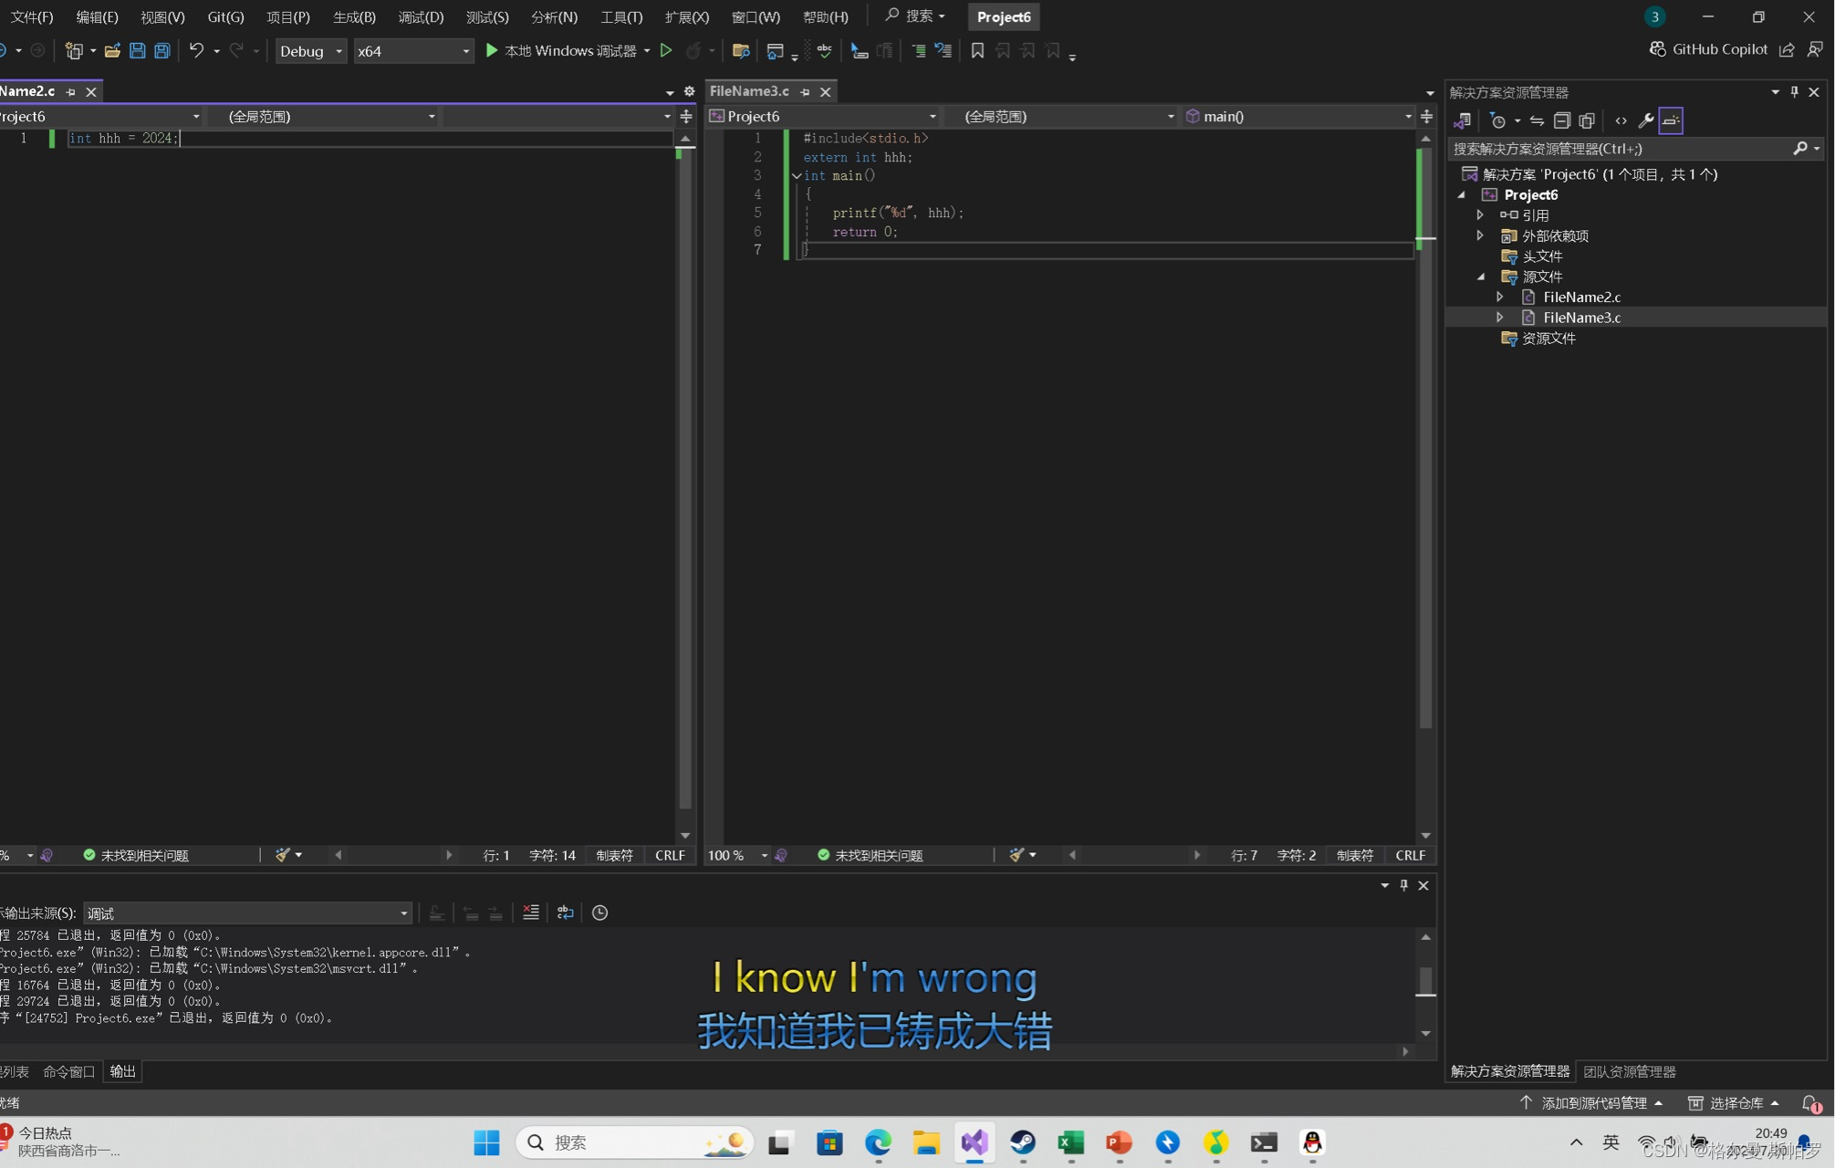Expand the FileName2.c tree node
This screenshot has height=1168, width=1835.
1500,297
